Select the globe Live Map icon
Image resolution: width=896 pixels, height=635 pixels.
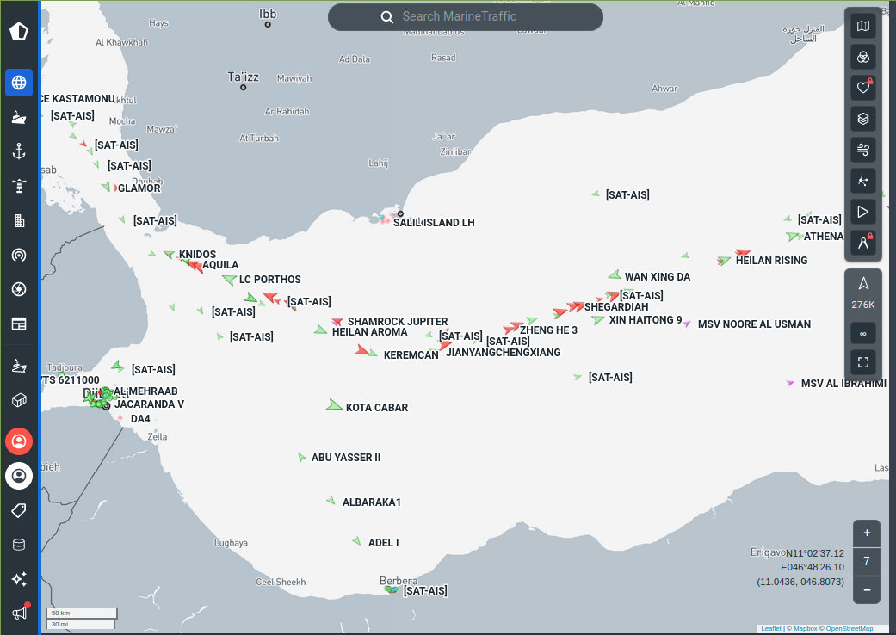point(19,83)
